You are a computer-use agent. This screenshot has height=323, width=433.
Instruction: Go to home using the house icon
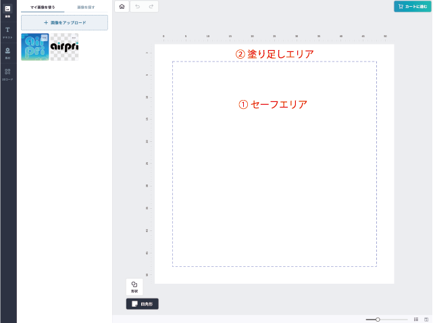tap(122, 6)
